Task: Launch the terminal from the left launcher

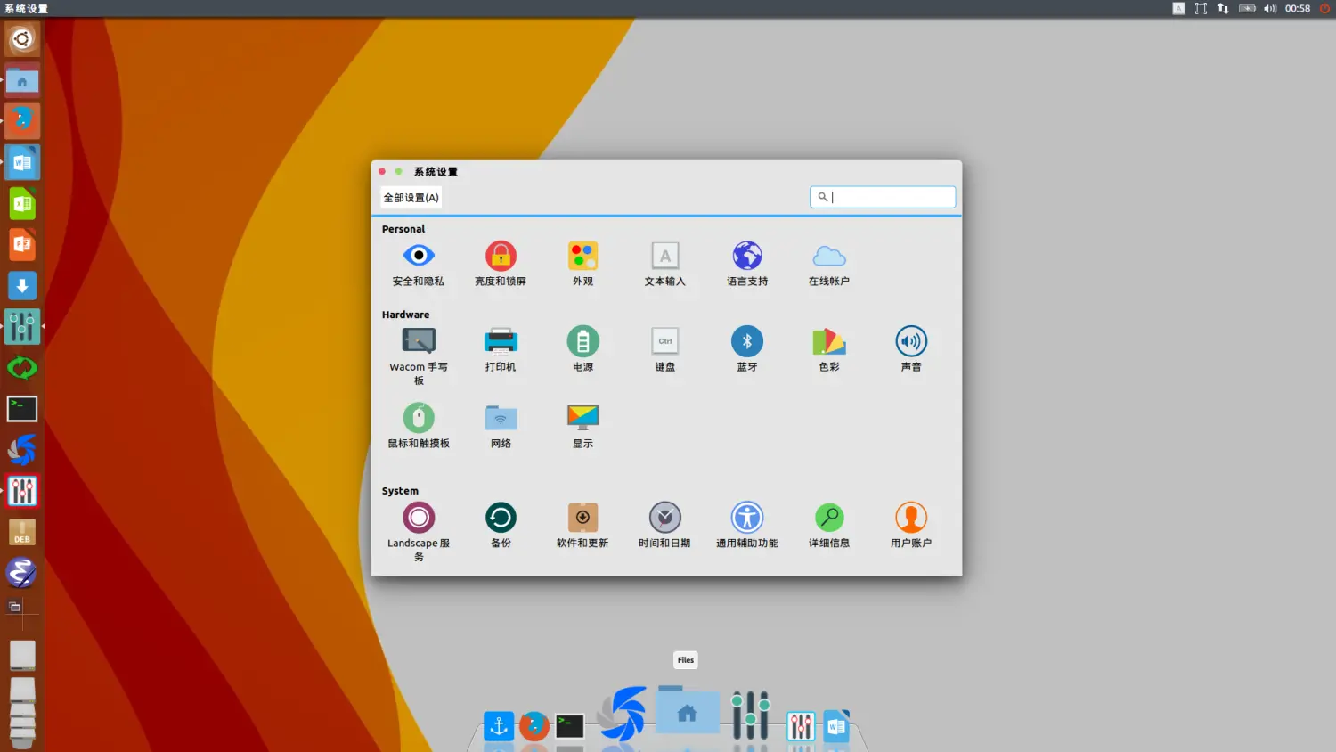Action: pos(22,409)
